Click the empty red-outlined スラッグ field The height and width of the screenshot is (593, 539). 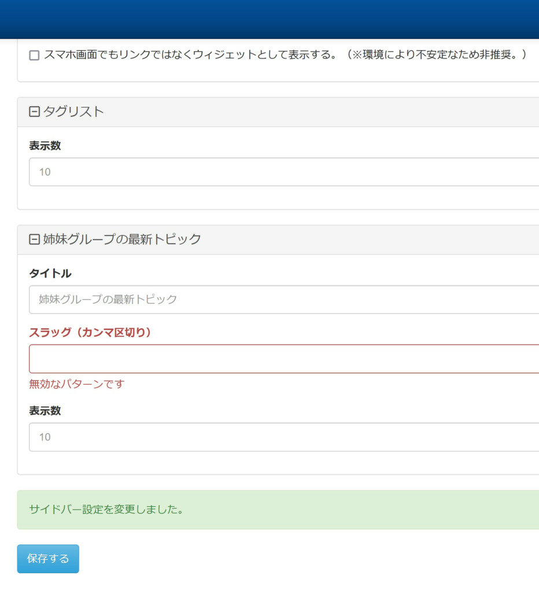(x=284, y=359)
